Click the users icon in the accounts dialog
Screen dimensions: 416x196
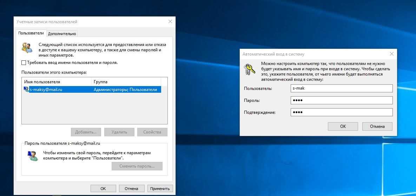[27, 47]
